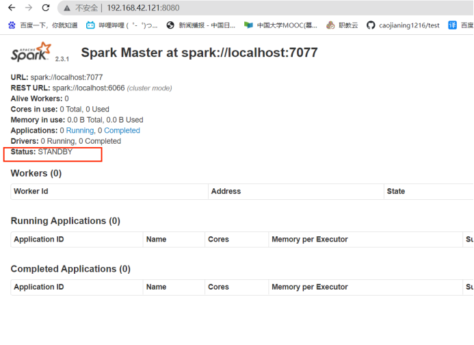Open the blue translate bookmark icon
Viewport: 474px width, 345px height.
pos(452,25)
